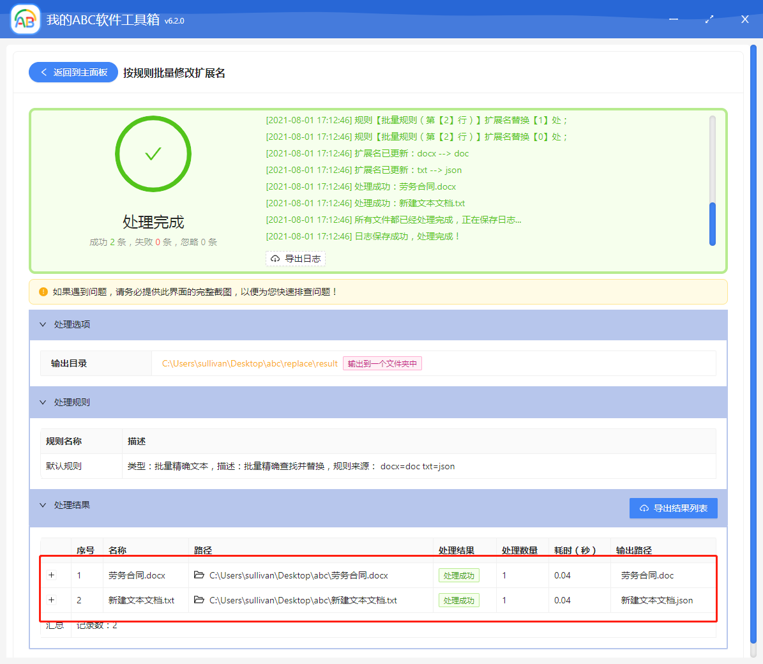Click the 导出结果列表 button

pos(673,508)
